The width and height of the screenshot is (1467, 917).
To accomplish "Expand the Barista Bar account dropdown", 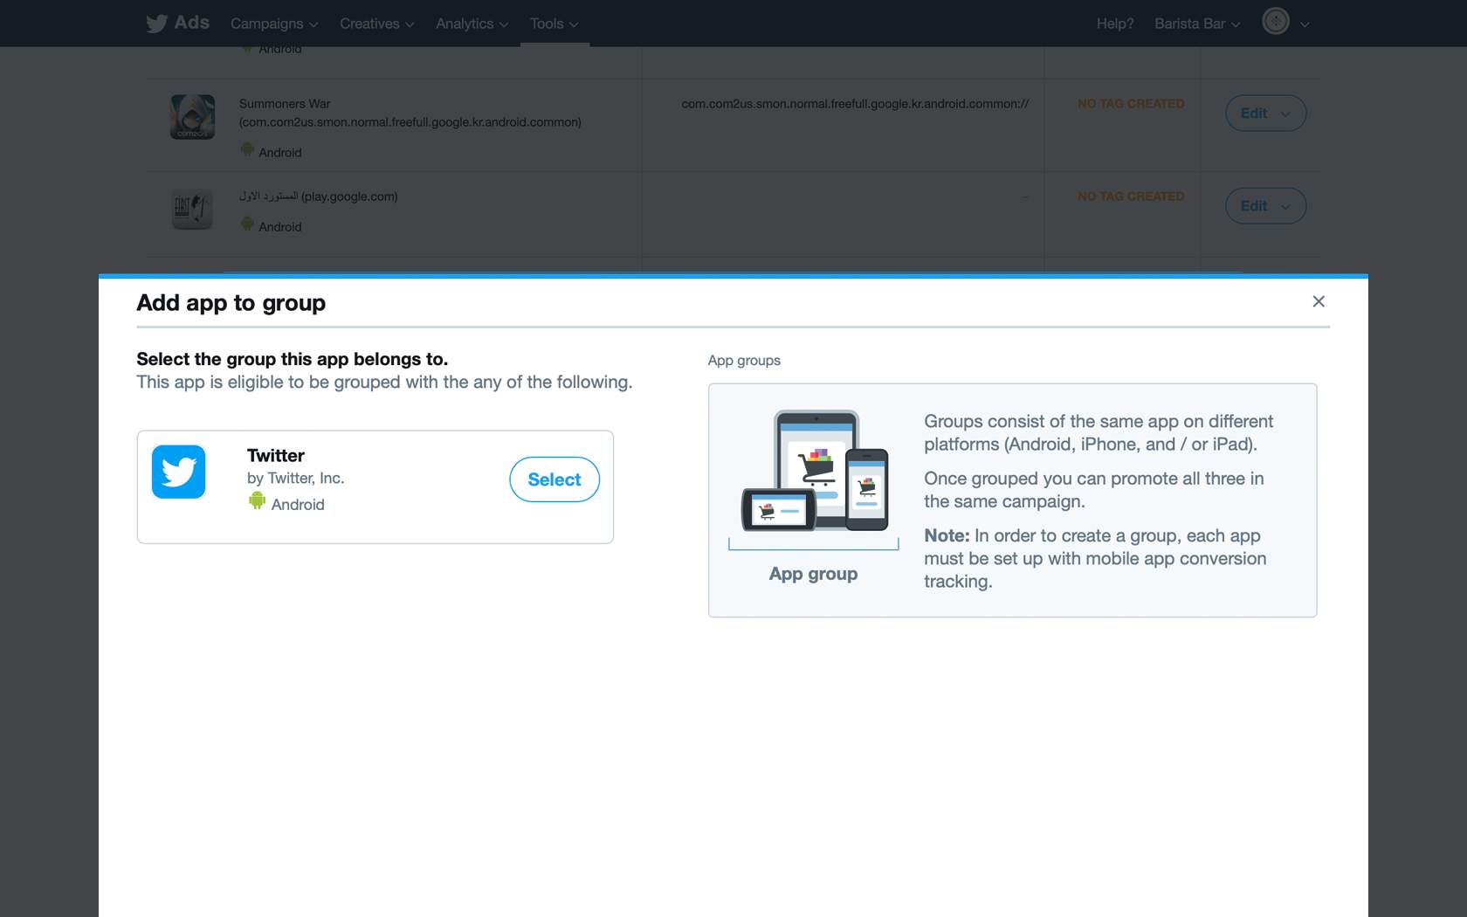I will (x=1197, y=24).
